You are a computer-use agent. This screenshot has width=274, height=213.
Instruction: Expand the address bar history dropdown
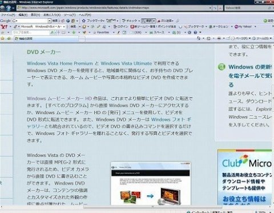pos(210,8)
